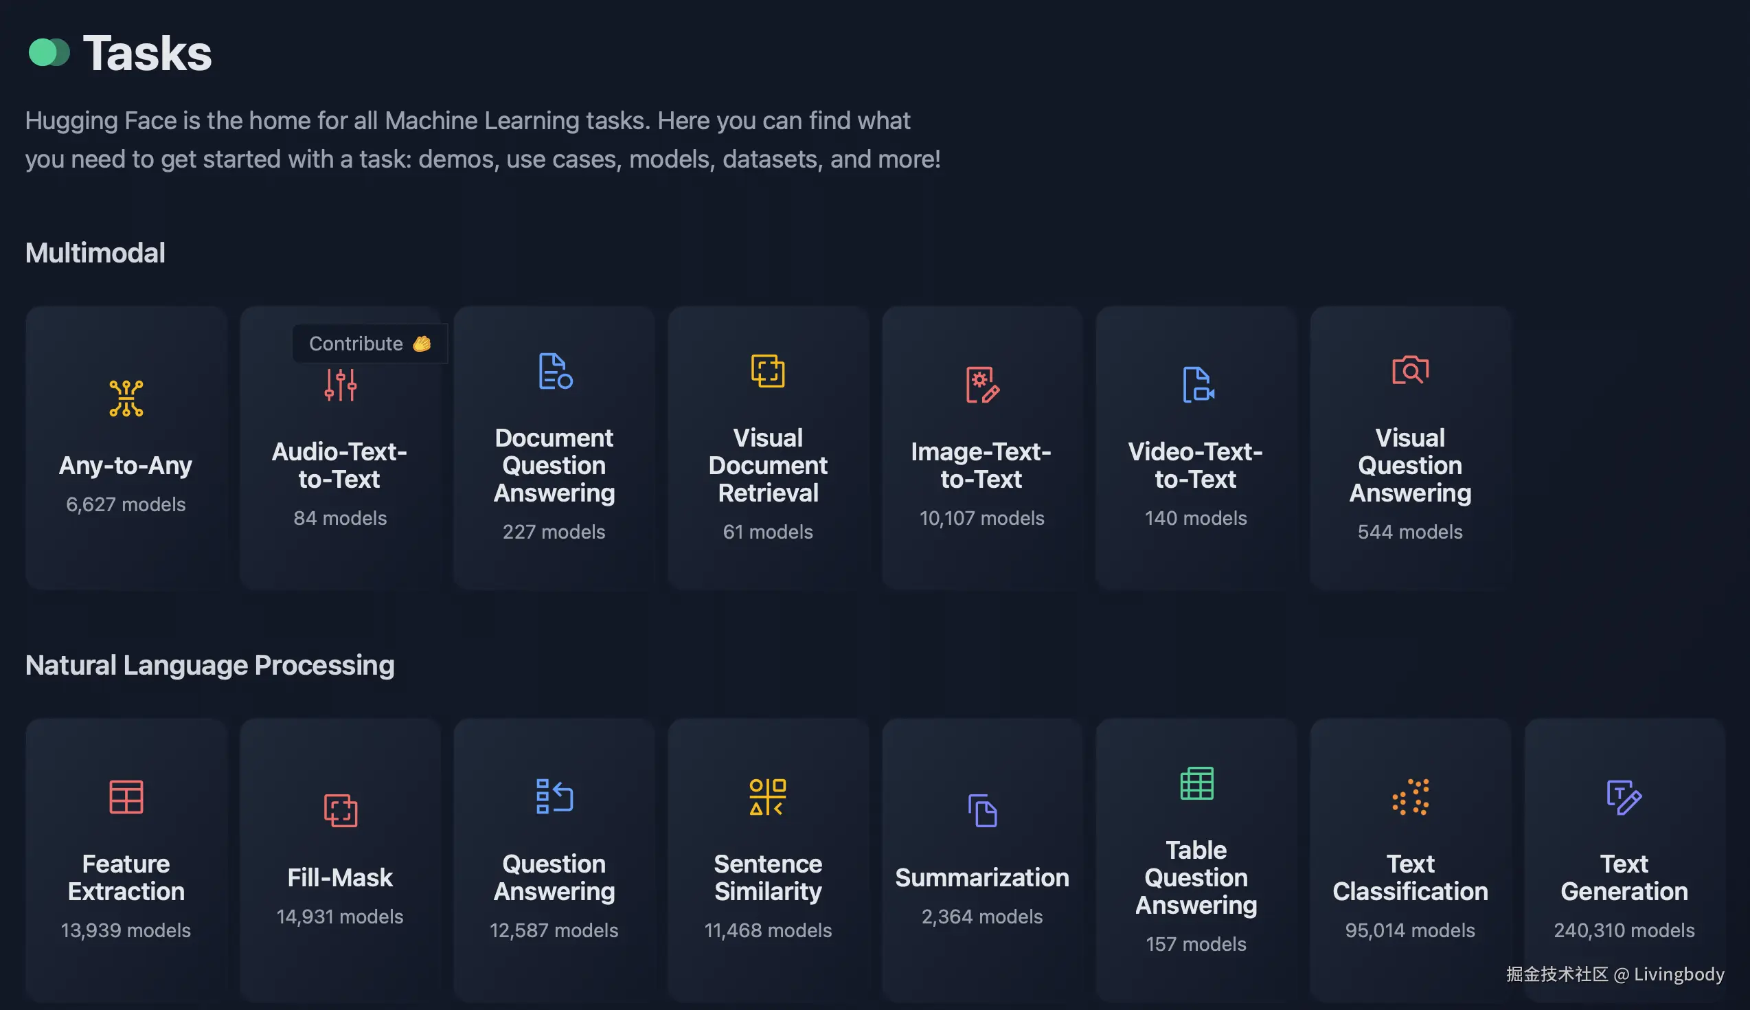Viewport: 1750px width, 1010px height.
Task: Select the Audio-Text-to-Text sliders icon
Action: pyautogui.click(x=341, y=385)
